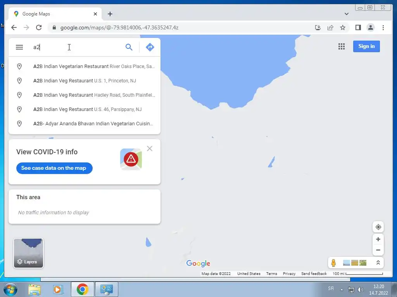Click the Street View Pegman icon
This screenshot has height=297, width=397.
(333, 263)
